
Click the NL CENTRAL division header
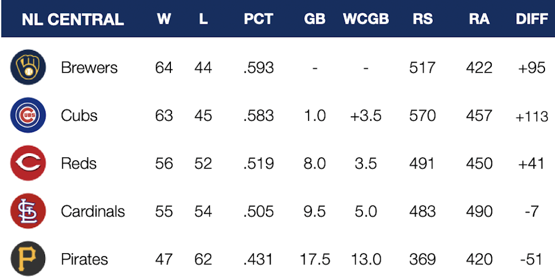click(x=73, y=19)
